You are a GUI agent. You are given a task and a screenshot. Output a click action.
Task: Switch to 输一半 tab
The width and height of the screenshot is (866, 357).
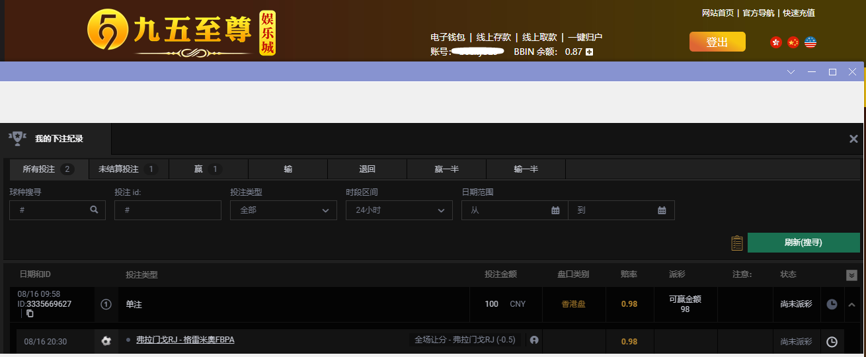[526, 169]
